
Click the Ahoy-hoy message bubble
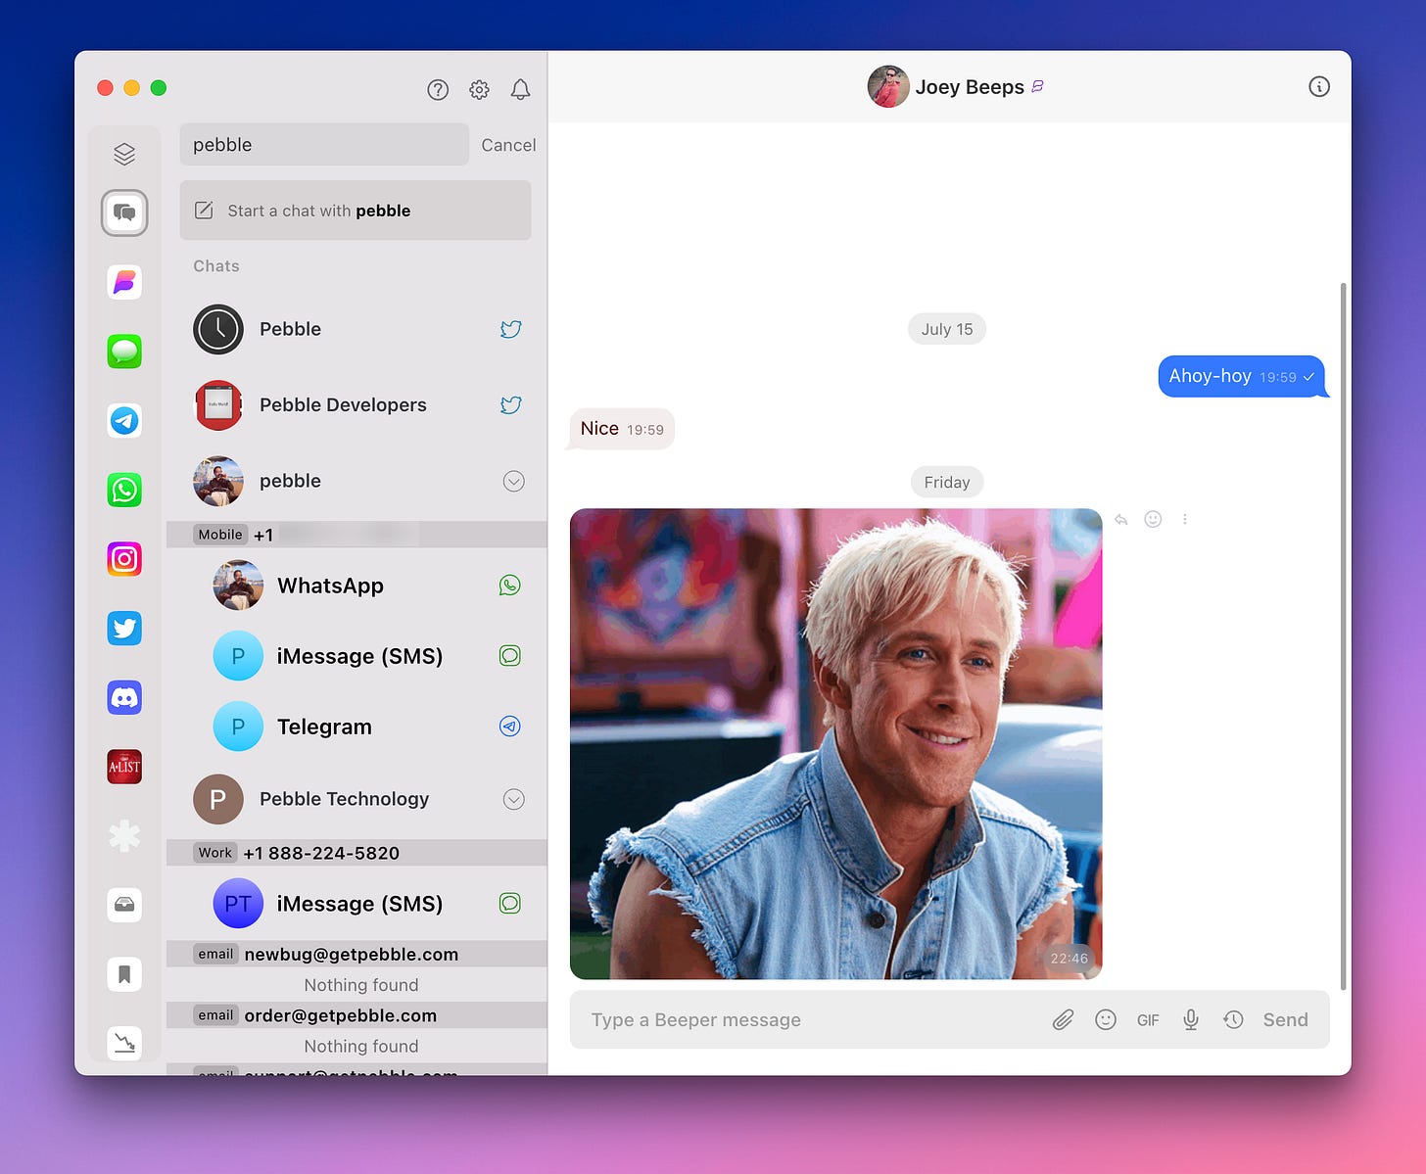tap(1242, 377)
